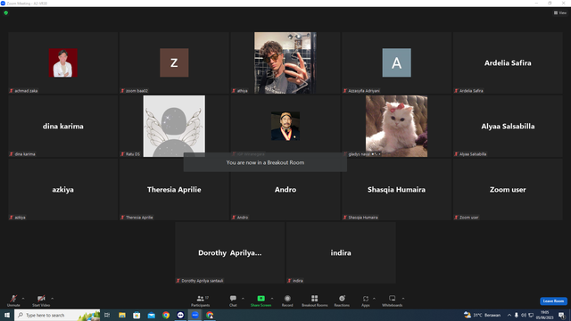
Task: Open File Explorer from the taskbar
Action: click(x=122, y=315)
